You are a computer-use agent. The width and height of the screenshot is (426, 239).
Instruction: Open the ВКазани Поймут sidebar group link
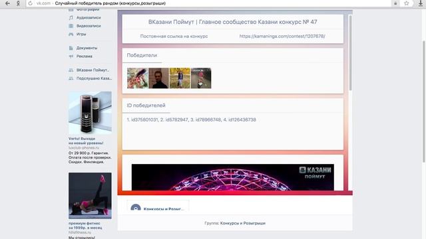pos(93,70)
